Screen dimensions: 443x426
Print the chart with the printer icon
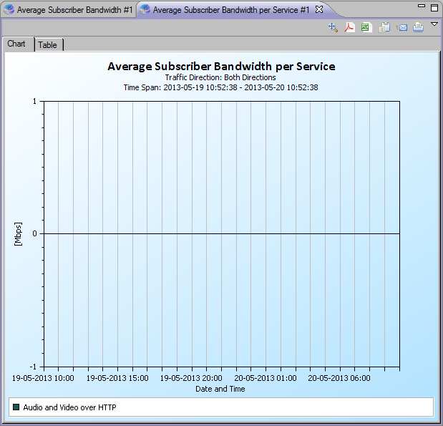click(419, 27)
